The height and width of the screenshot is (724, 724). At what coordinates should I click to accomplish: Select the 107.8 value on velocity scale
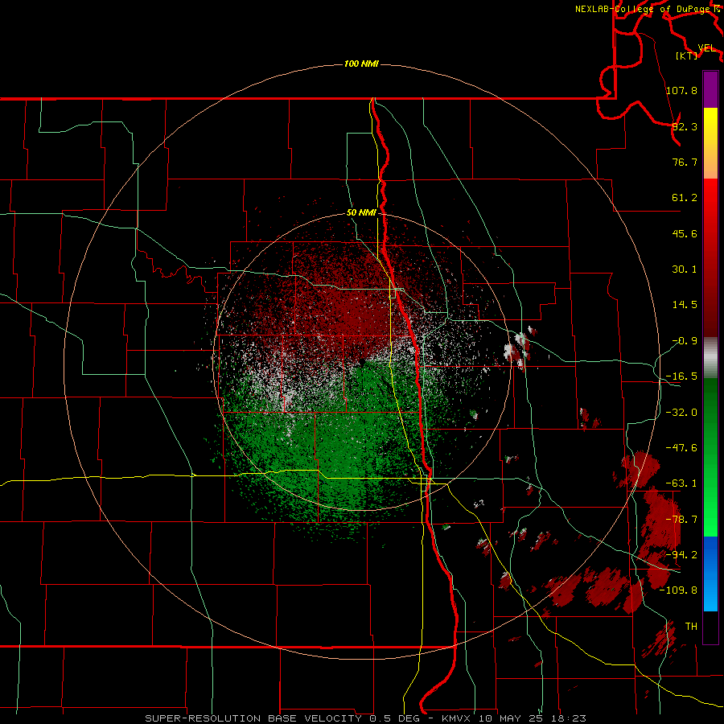(x=682, y=90)
